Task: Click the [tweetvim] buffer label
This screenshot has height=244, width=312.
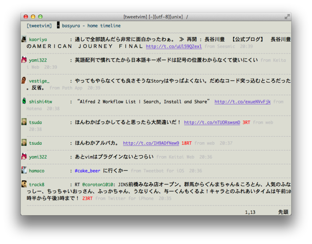Action: pyautogui.click(x=39, y=26)
